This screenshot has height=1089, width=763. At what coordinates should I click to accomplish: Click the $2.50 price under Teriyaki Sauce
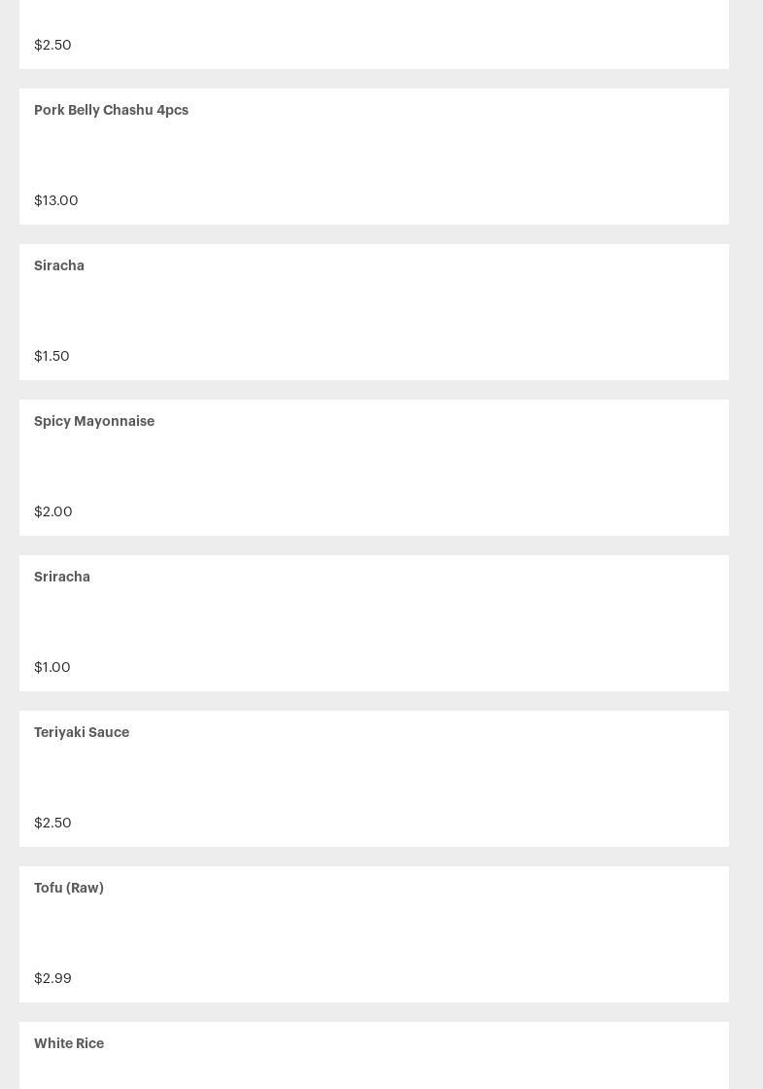coord(52,823)
